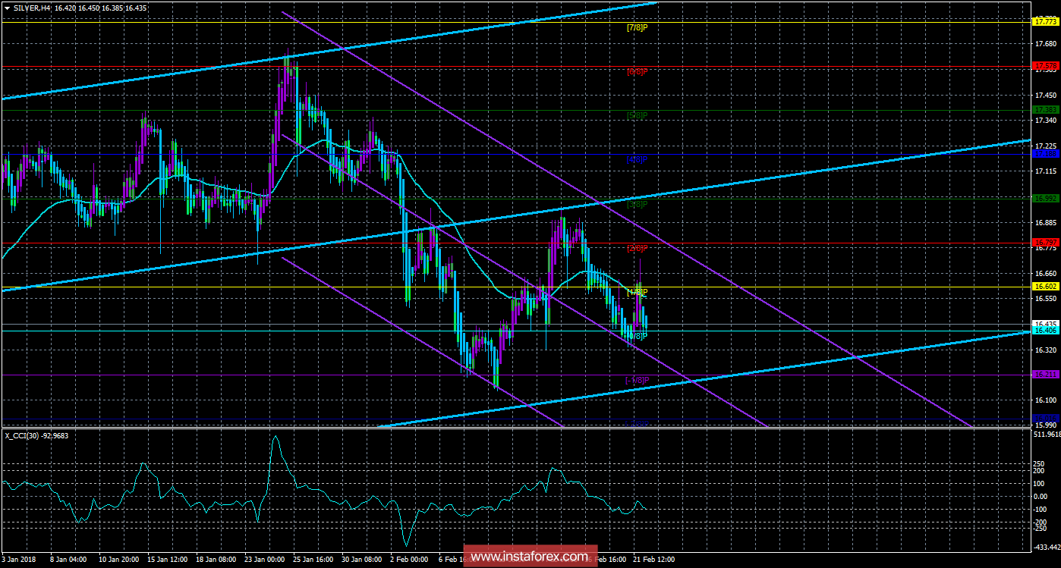The image size is (1061, 568).
Task: Click the yellow 17.773 price tag
Action: point(1044,22)
